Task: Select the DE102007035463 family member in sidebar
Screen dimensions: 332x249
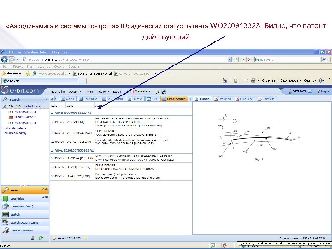Action: click(x=25, y=117)
